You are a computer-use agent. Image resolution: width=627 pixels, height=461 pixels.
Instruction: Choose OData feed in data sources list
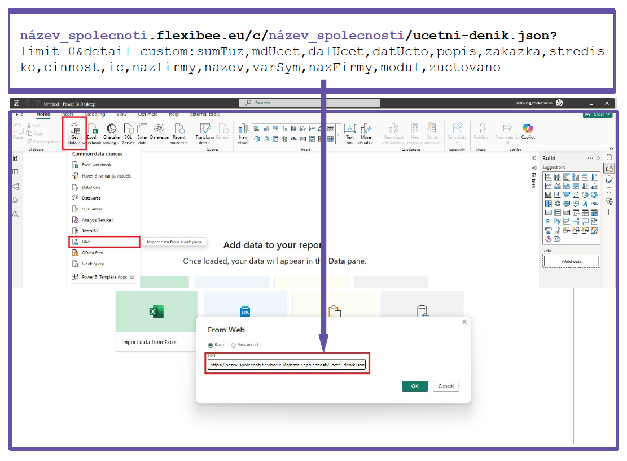(x=104, y=253)
